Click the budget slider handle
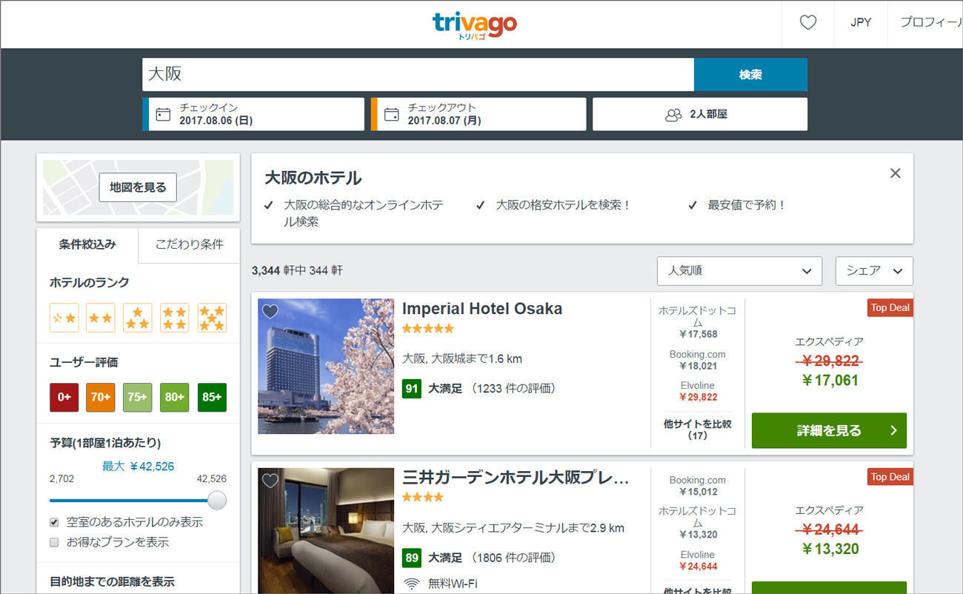 click(x=217, y=501)
